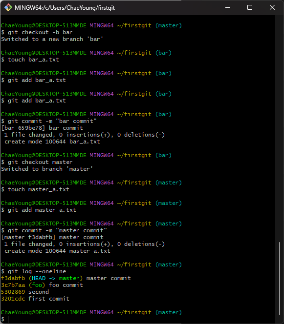
Task: Maximize the MINGW64 terminal window
Action: (250, 8)
